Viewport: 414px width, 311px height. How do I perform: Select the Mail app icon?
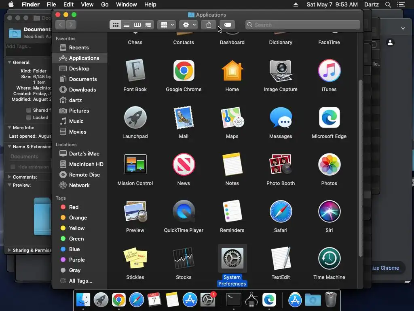point(184,118)
